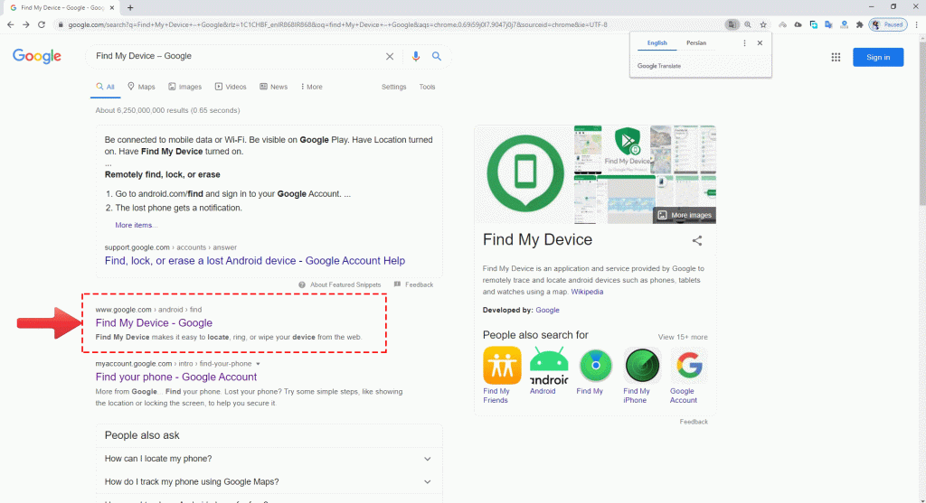Click the browser forward arrow
The height and width of the screenshot is (503, 926).
point(26,24)
